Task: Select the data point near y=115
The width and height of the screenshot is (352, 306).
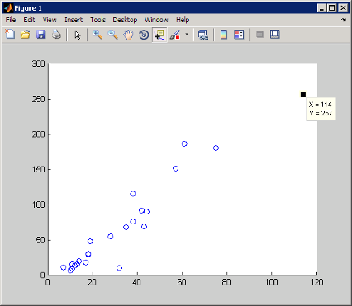Action: pos(133,194)
